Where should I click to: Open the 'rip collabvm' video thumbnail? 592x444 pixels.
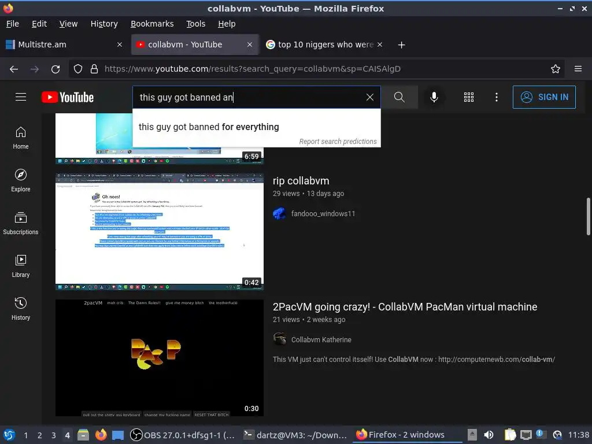point(160,231)
